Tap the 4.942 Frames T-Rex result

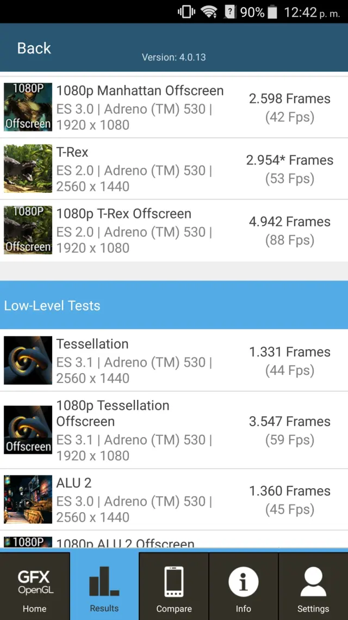tap(289, 222)
